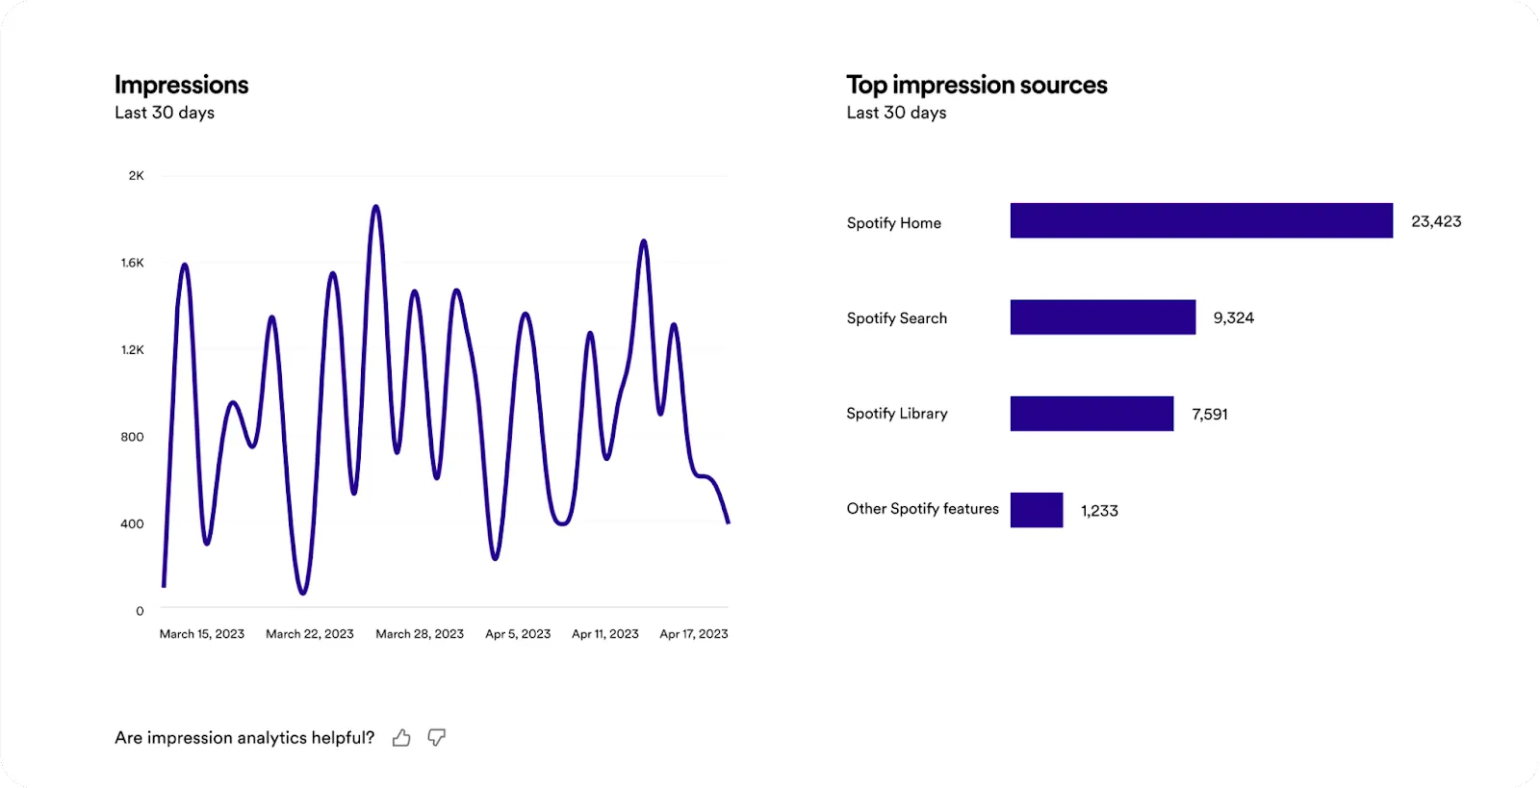
Task: Click the March 15, 2023 axis label
Action: tap(202, 634)
